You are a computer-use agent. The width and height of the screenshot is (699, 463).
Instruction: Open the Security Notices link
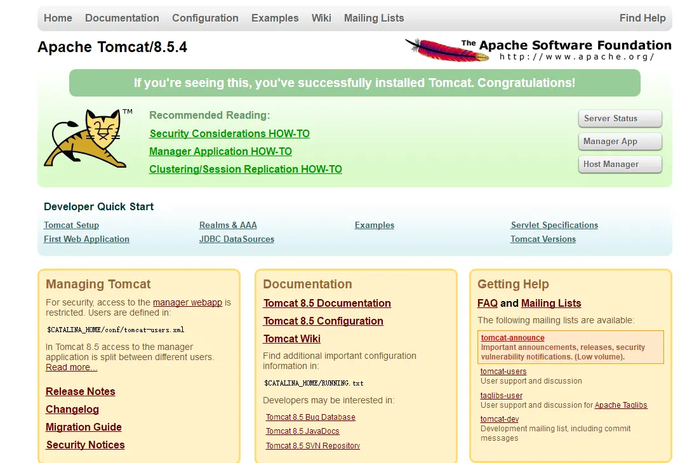[86, 445]
